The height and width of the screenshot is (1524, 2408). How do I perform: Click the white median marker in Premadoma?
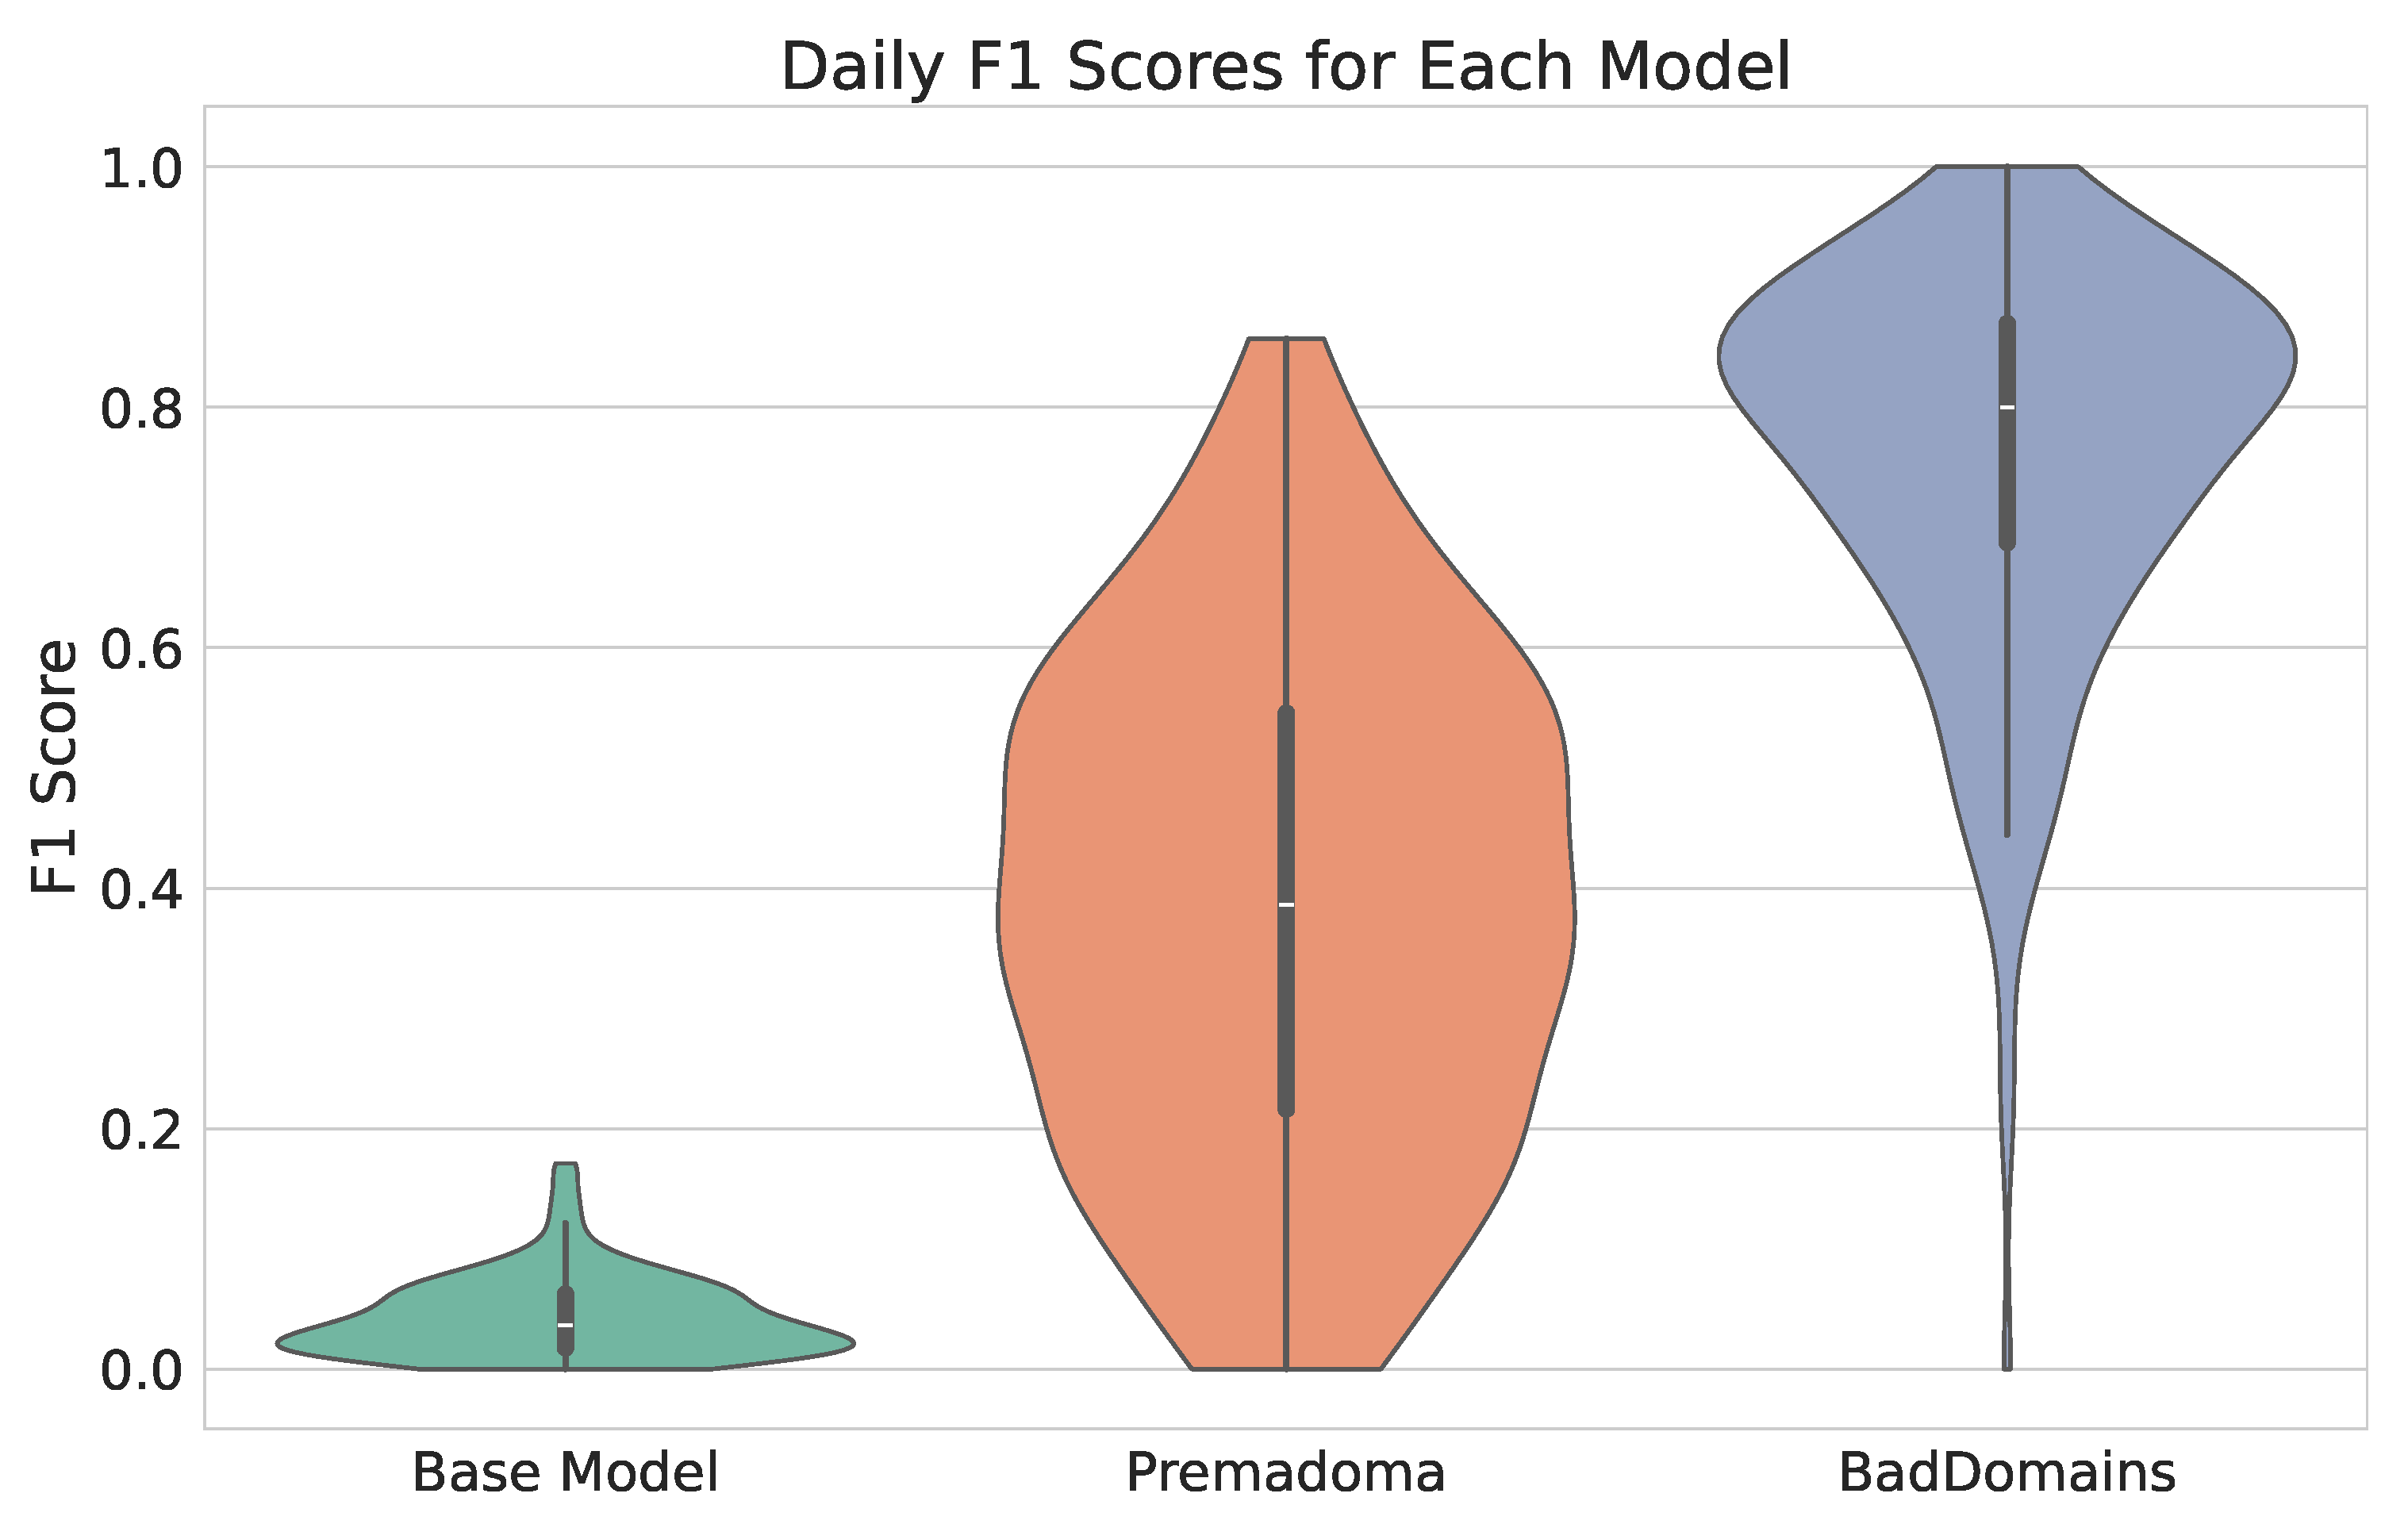1286,905
